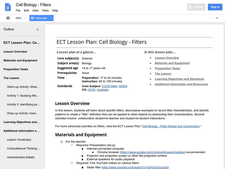The width and height of the screenshot is (225, 169).
Task: Collapse the menus with the chevron arrow
Action: point(217,18)
